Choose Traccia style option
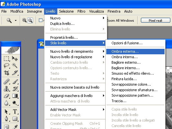The height and width of the screenshot is (129, 172). (135, 101)
